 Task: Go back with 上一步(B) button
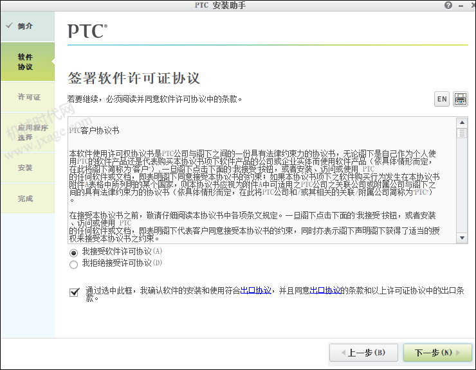coord(363,353)
